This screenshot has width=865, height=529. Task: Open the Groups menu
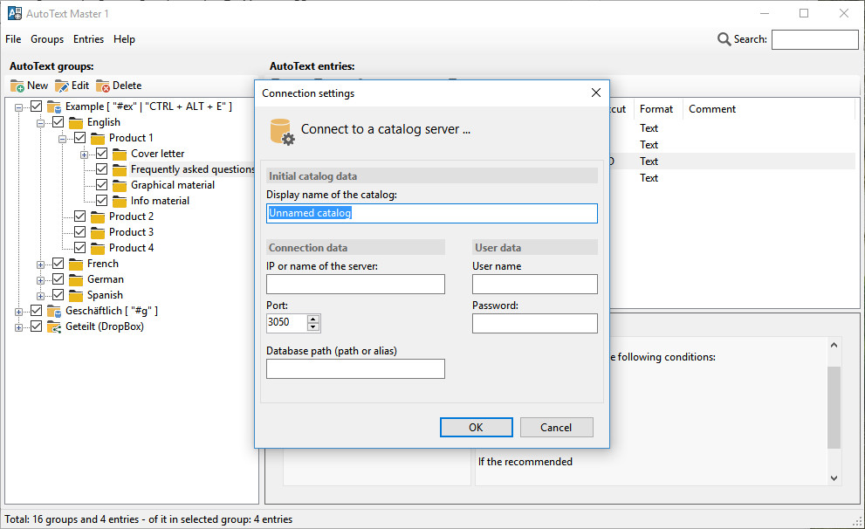point(47,39)
